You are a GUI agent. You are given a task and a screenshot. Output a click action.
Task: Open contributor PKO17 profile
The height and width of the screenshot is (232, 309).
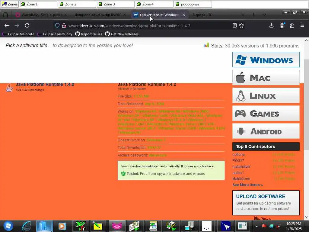238,161
